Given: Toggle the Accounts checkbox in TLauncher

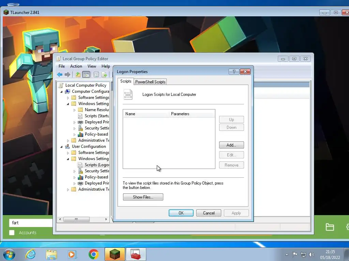Looking at the screenshot, I should coord(12,232).
